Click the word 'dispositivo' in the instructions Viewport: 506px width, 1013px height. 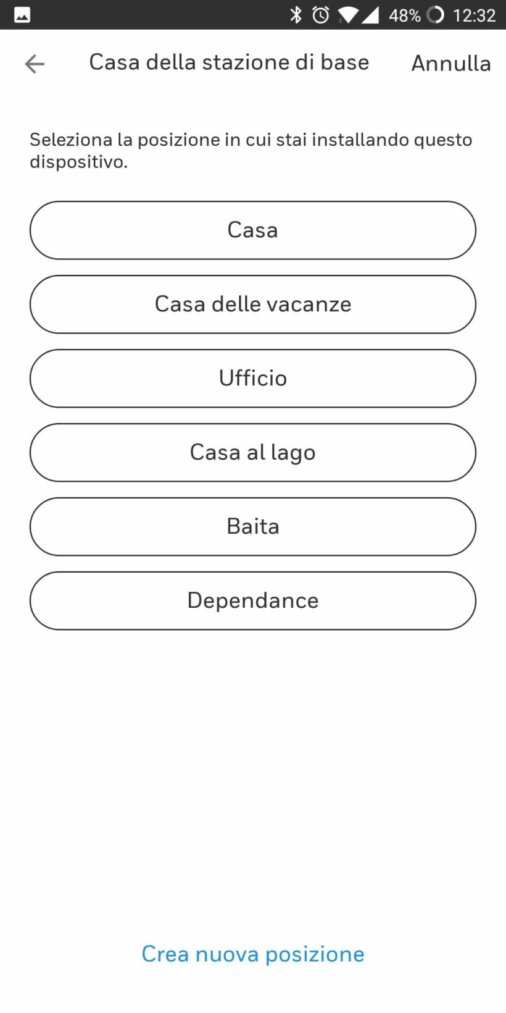(x=78, y=162)
